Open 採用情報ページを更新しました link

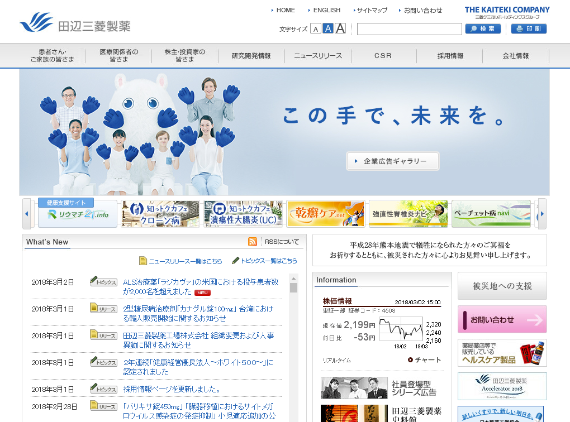pos(172,389)
